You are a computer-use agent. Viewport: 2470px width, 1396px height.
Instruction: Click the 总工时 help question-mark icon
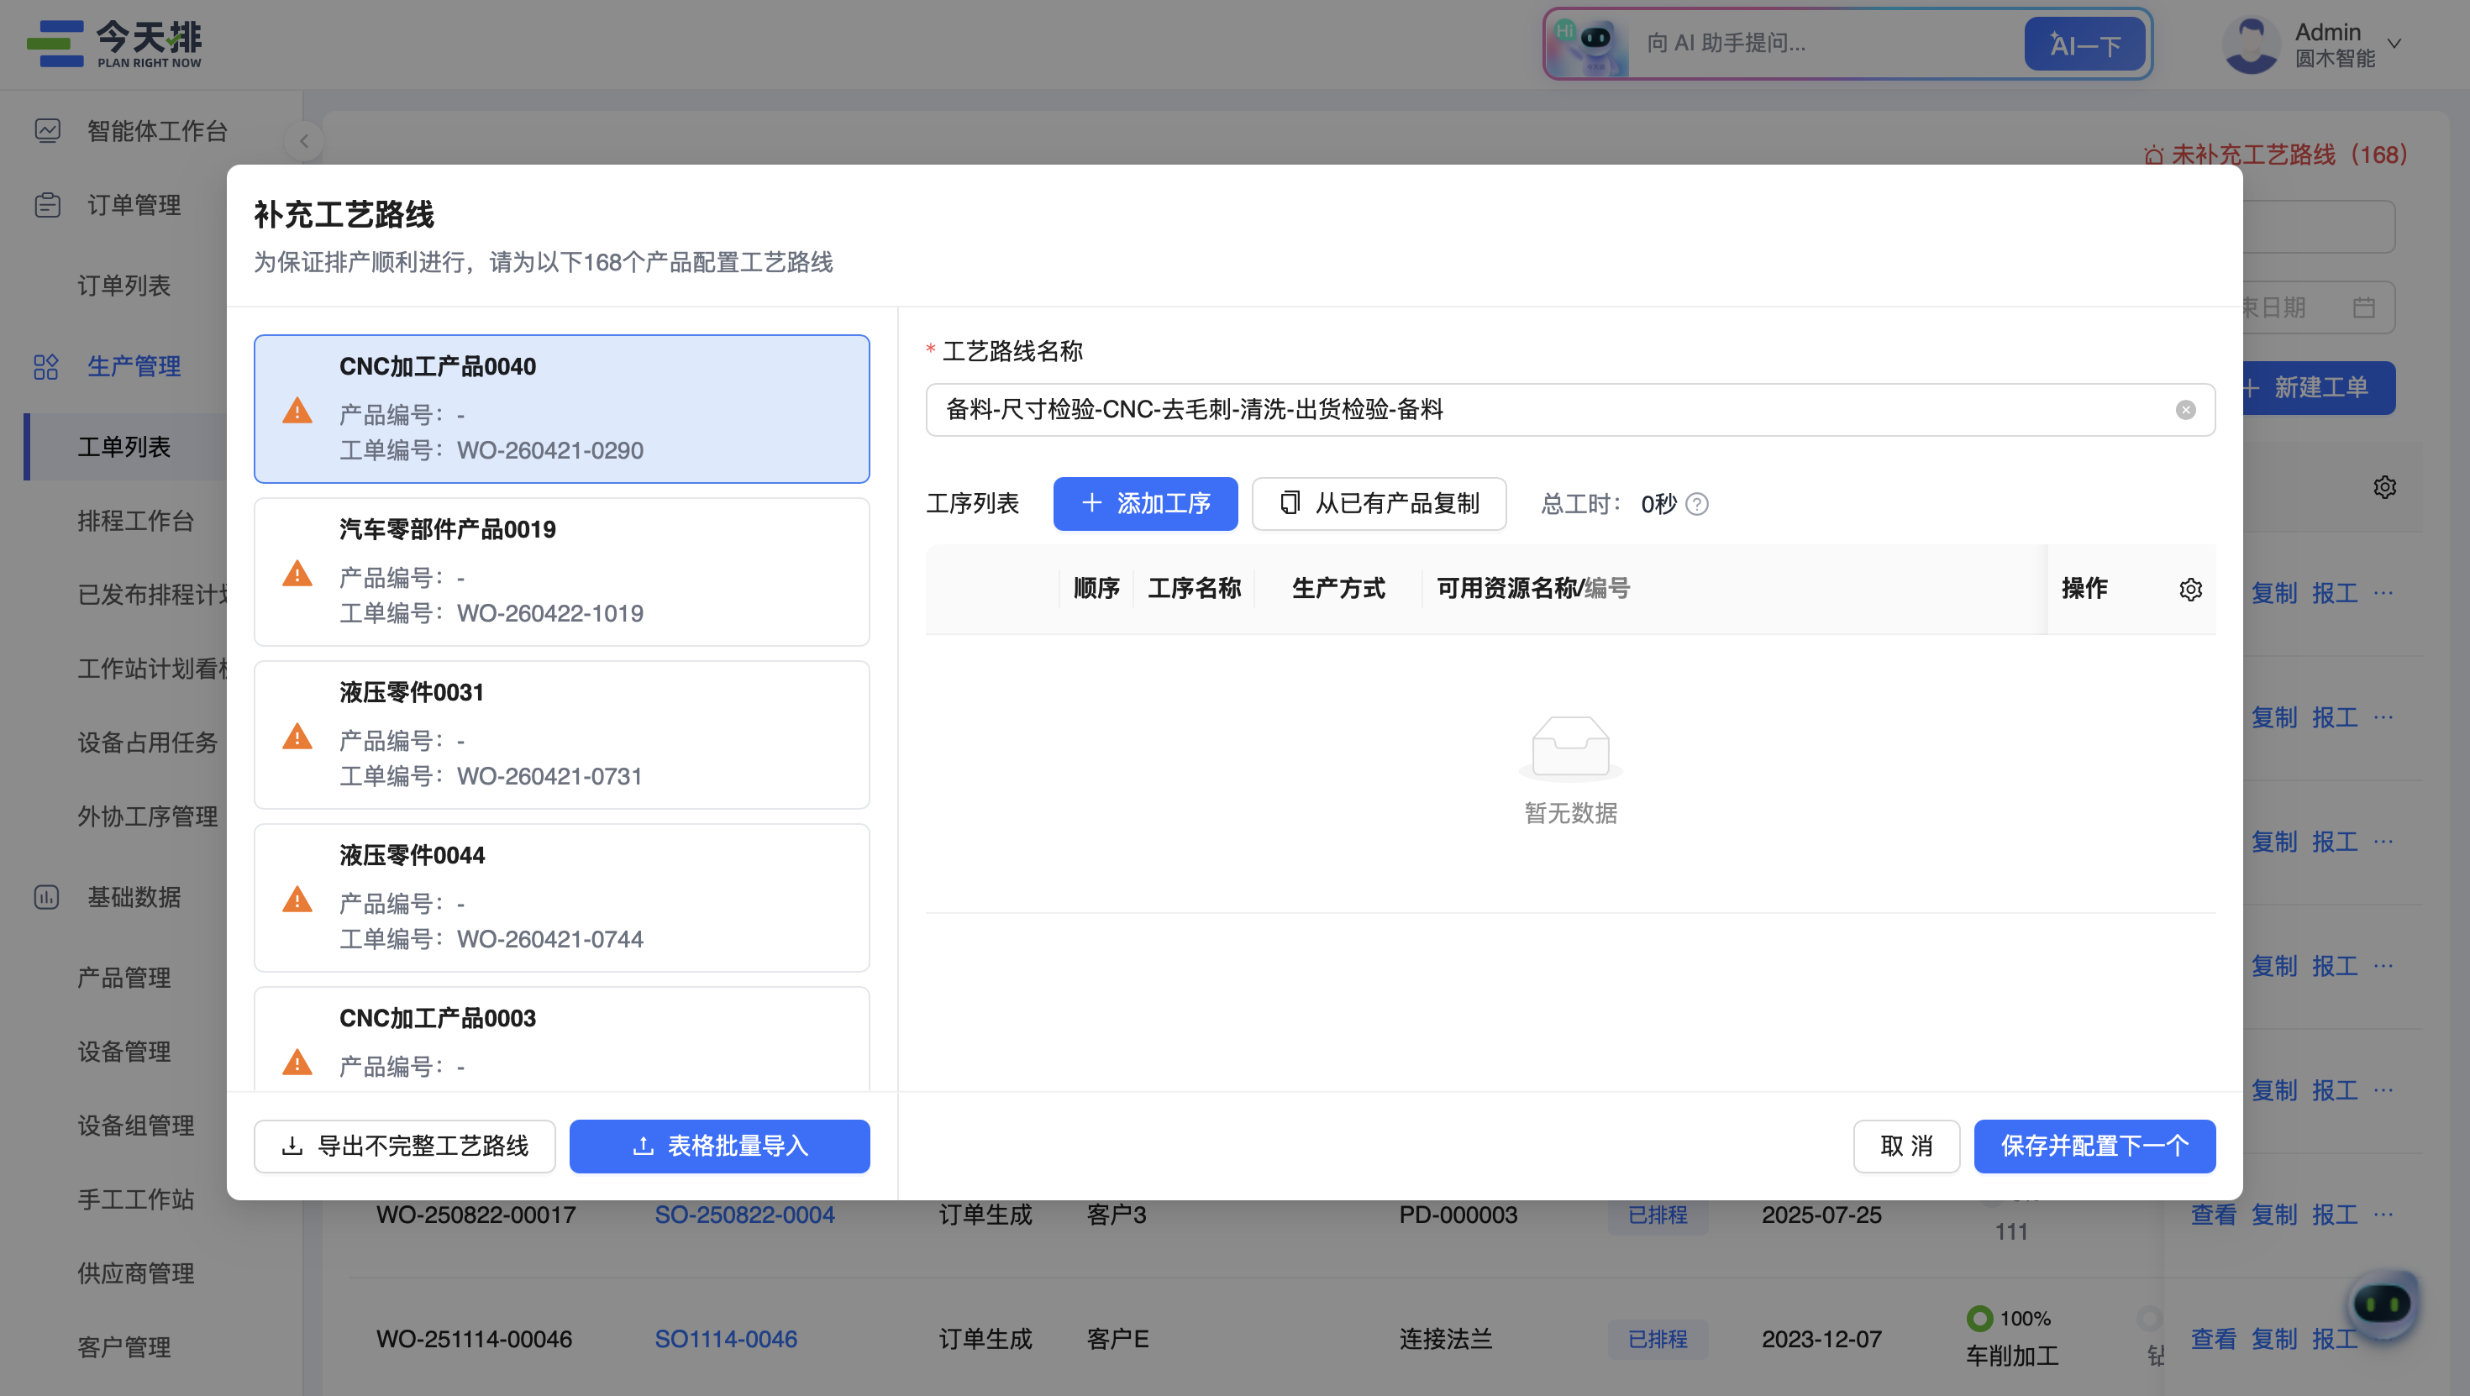pyautogui.click(x=1696, y=503)
